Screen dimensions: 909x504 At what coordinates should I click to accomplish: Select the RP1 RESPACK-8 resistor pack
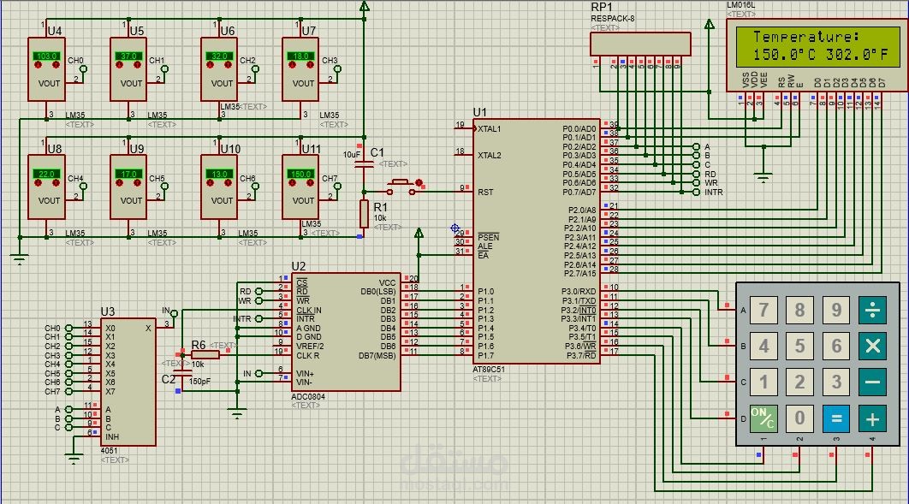click(x=640, y=44)
